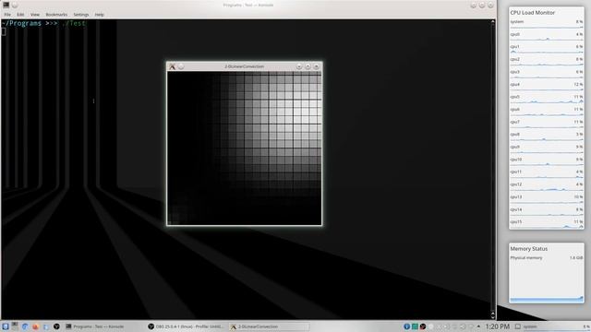Select the cpu8 row in CPU Load Monitor
This screenshot has height=332, width=591.
[x=547, y=136]
